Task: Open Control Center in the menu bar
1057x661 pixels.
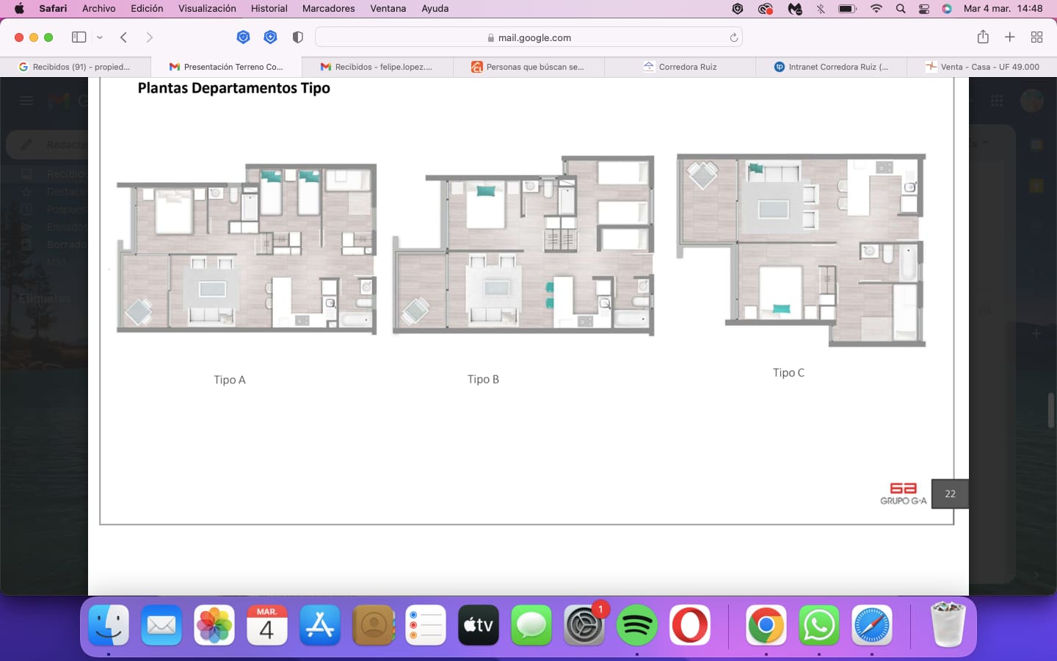Action: point(924,9)
